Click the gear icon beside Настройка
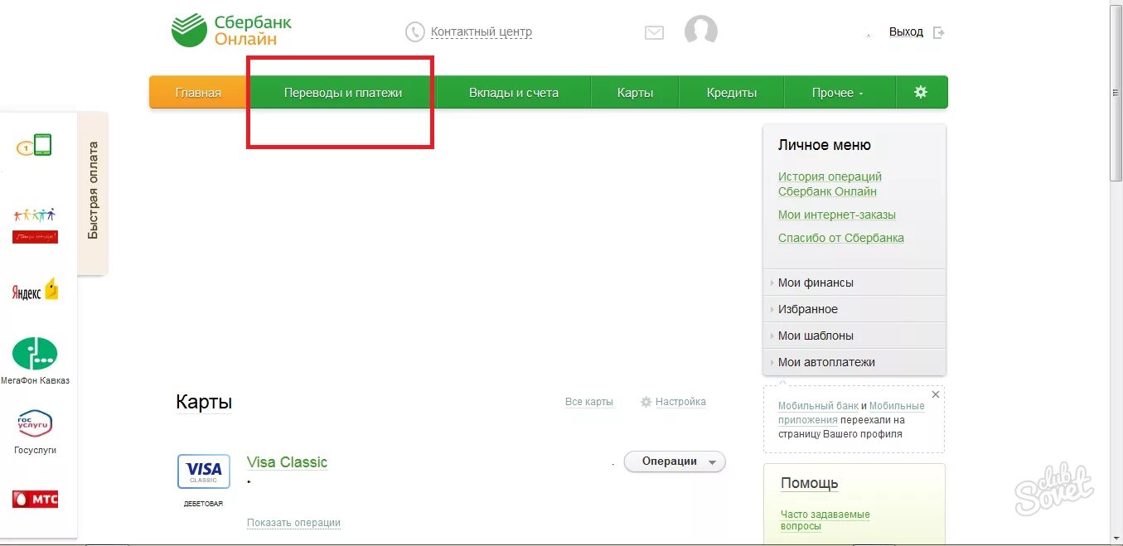1123x546 pixels. click(x=646, y=402)
